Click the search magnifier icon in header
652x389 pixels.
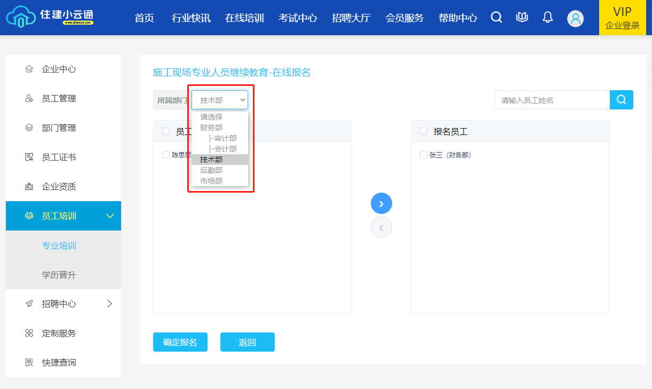point(496,18)
